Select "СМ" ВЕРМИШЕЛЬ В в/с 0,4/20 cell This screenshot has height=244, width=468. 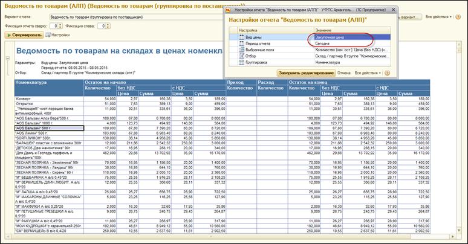[49, 231]
